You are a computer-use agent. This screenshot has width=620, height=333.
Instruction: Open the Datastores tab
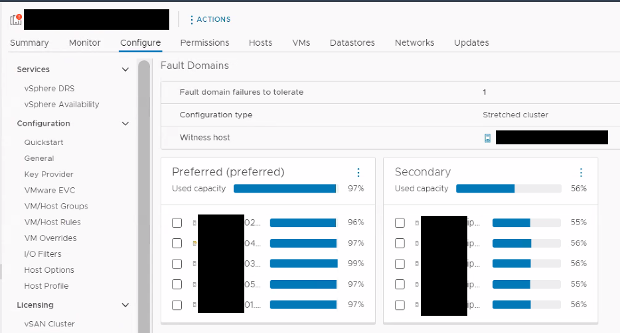(x=352, y=42)
